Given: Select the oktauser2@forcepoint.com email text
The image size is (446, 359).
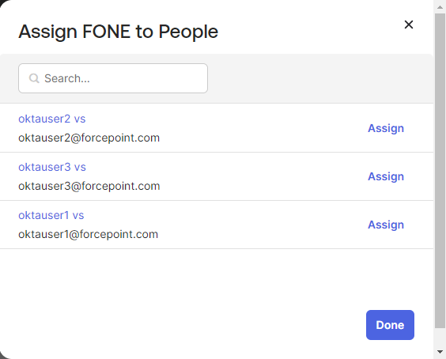Looking at the screenshot, I should pyautogui.click(x=89, y=138).
